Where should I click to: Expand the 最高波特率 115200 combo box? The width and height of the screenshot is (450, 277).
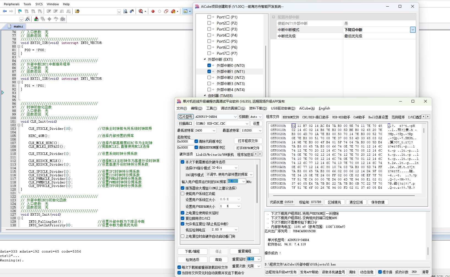pos(252,130)
